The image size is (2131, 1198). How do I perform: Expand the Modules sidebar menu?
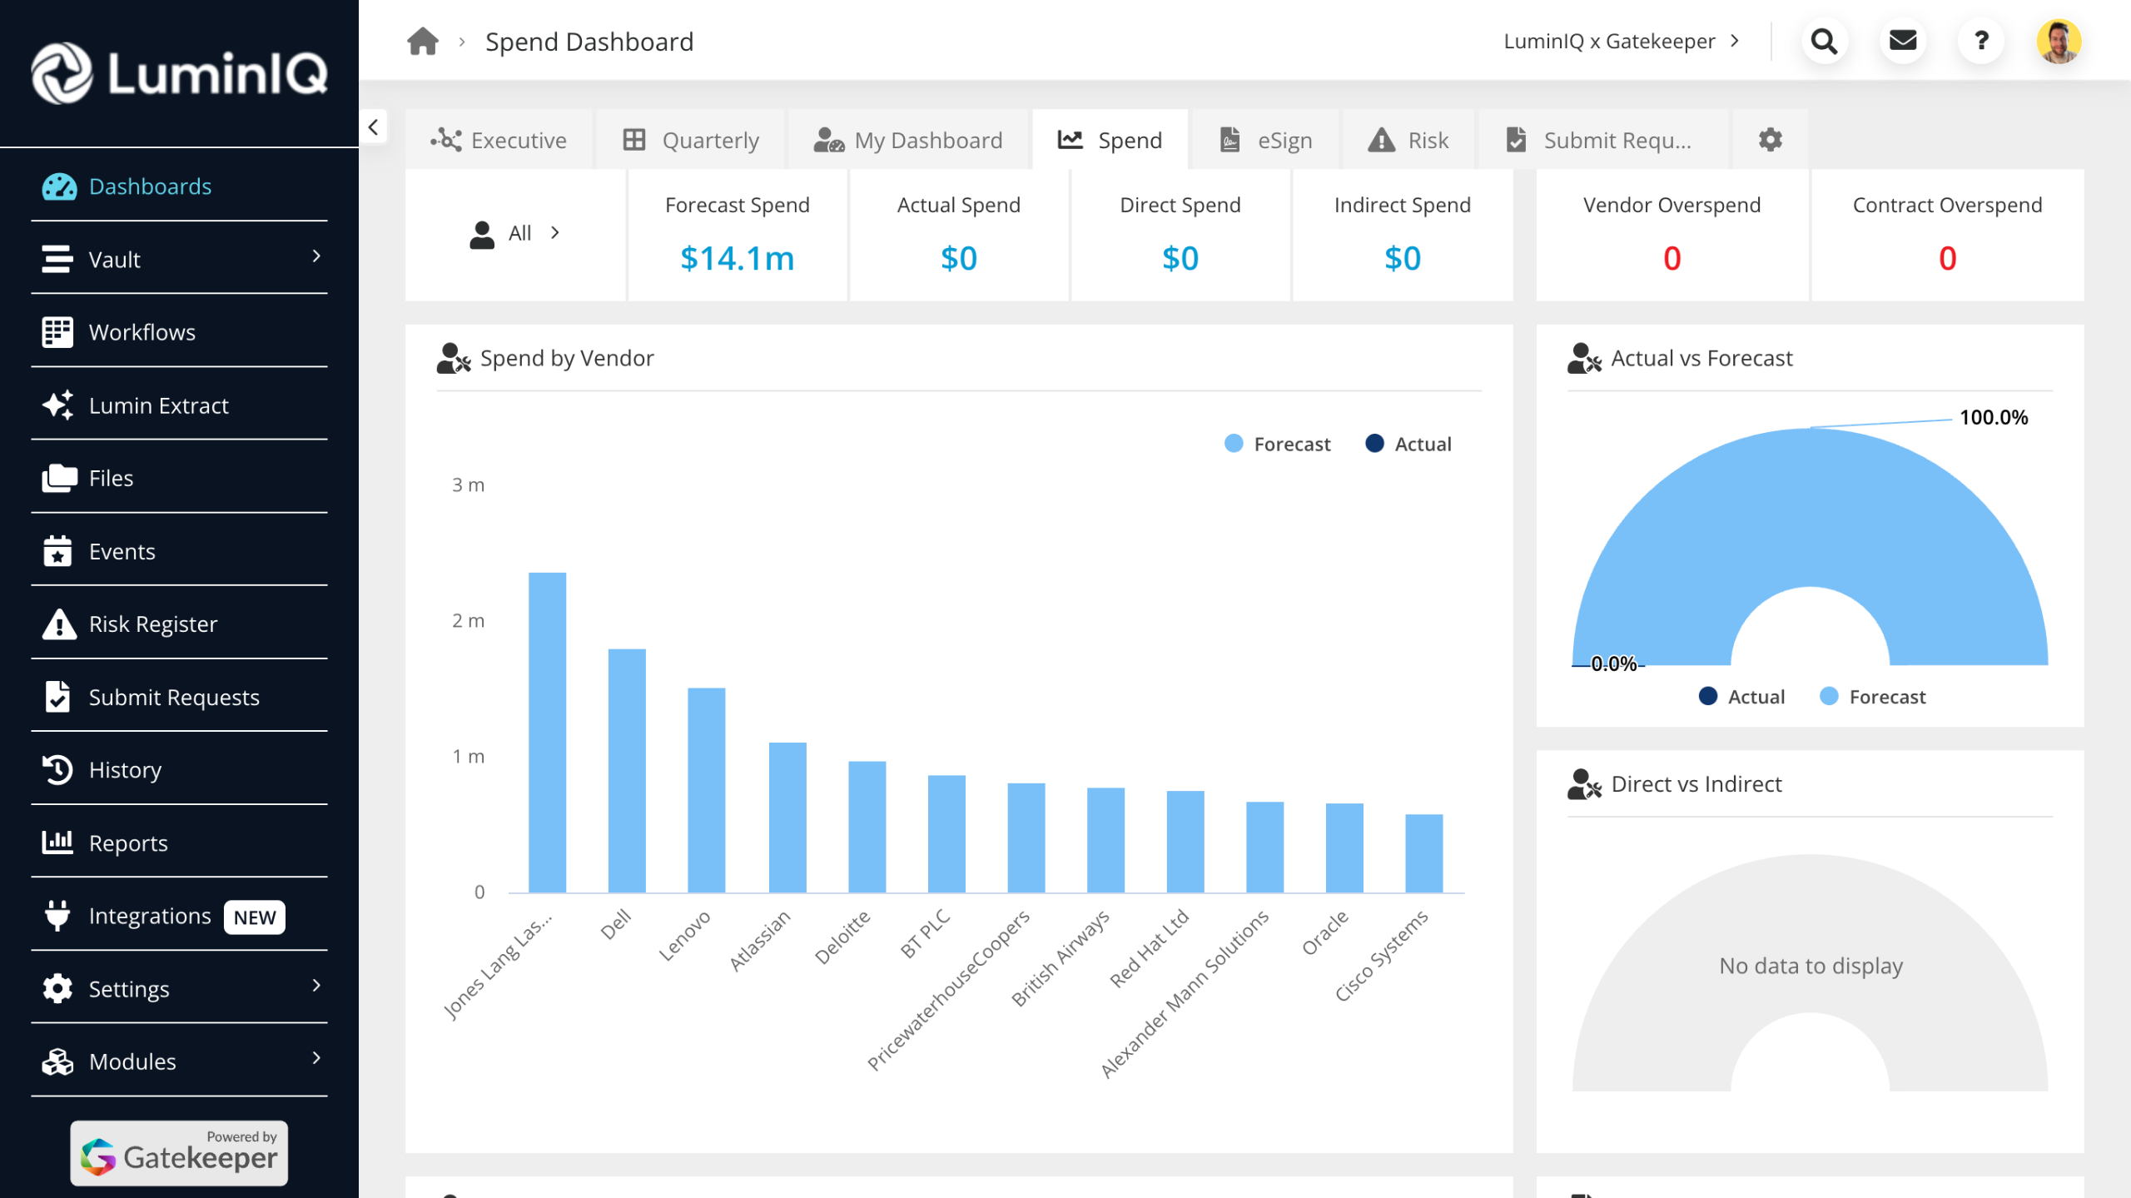tap(315, 1059)
